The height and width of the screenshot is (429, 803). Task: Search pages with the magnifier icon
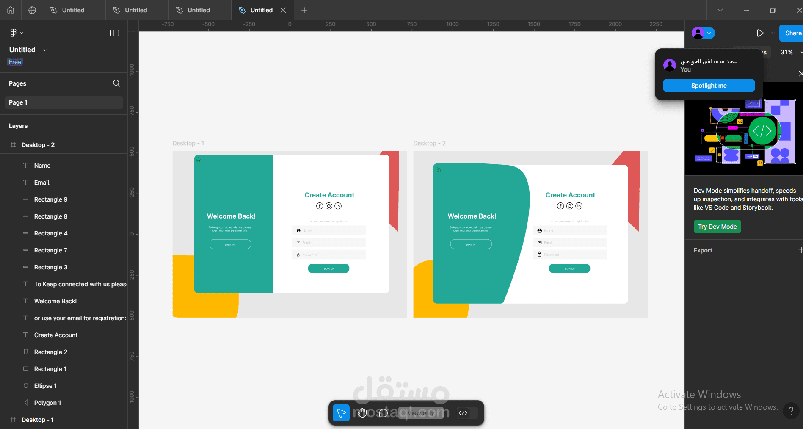[x=116, y=83]
